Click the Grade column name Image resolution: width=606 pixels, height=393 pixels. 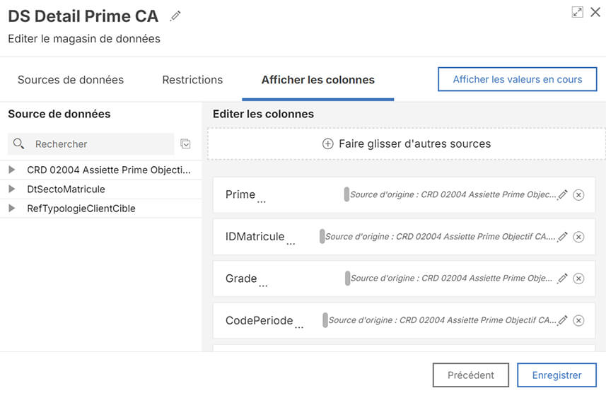pos(241,278)
